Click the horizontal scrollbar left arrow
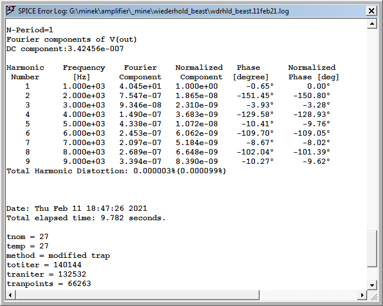The width and height of the screenshot is (383, 306). tap(10, 295)
